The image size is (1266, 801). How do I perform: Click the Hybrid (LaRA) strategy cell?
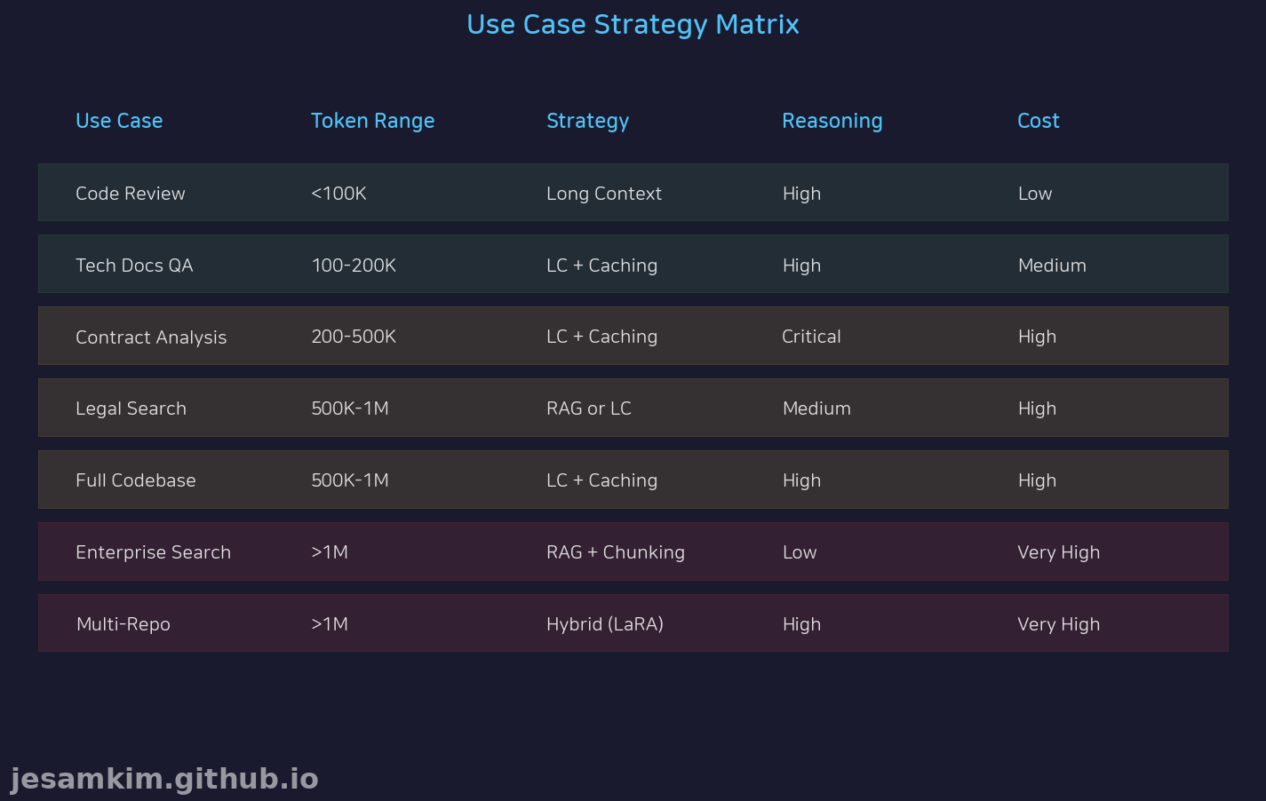(x=604, y=624)
